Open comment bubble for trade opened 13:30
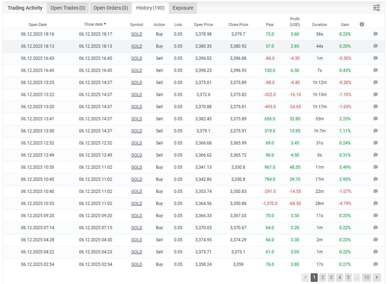387x284 pixels. [376, 131]
